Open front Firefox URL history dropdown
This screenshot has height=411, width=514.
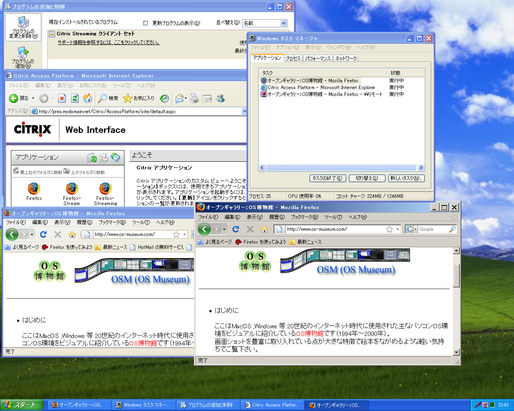point(398,229)
